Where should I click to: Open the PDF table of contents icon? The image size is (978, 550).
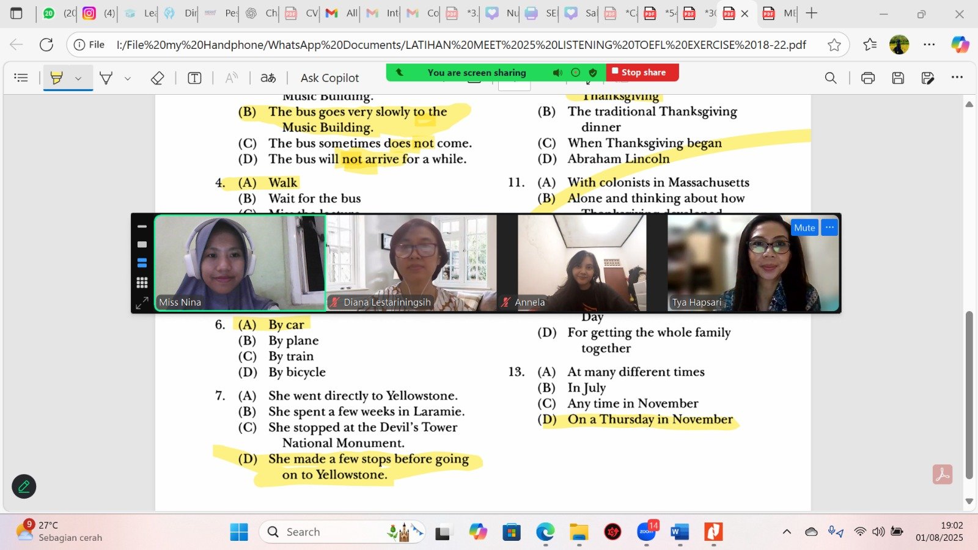click(x=21, y=78)
